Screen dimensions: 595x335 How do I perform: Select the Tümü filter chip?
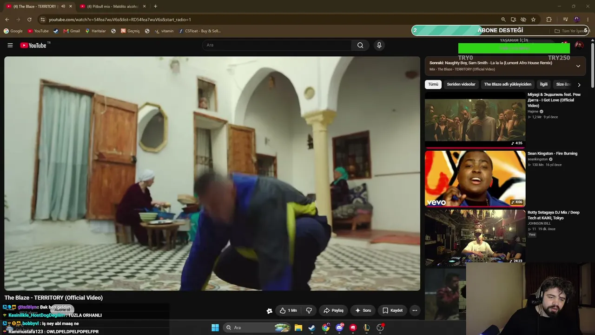(433, 84)
